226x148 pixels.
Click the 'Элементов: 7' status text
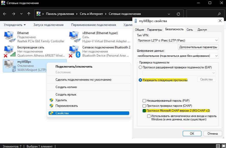point(12,146)
